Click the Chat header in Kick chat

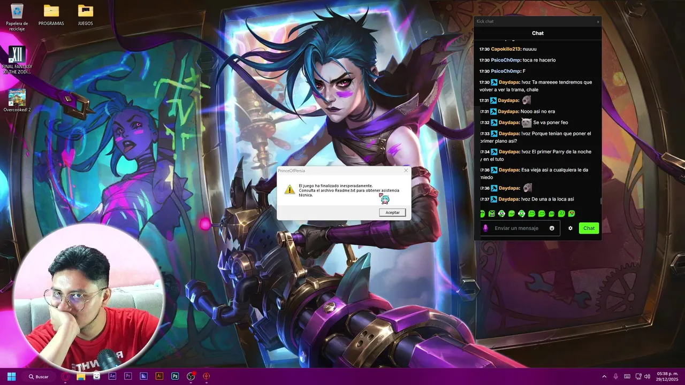(x=538, y=33)
